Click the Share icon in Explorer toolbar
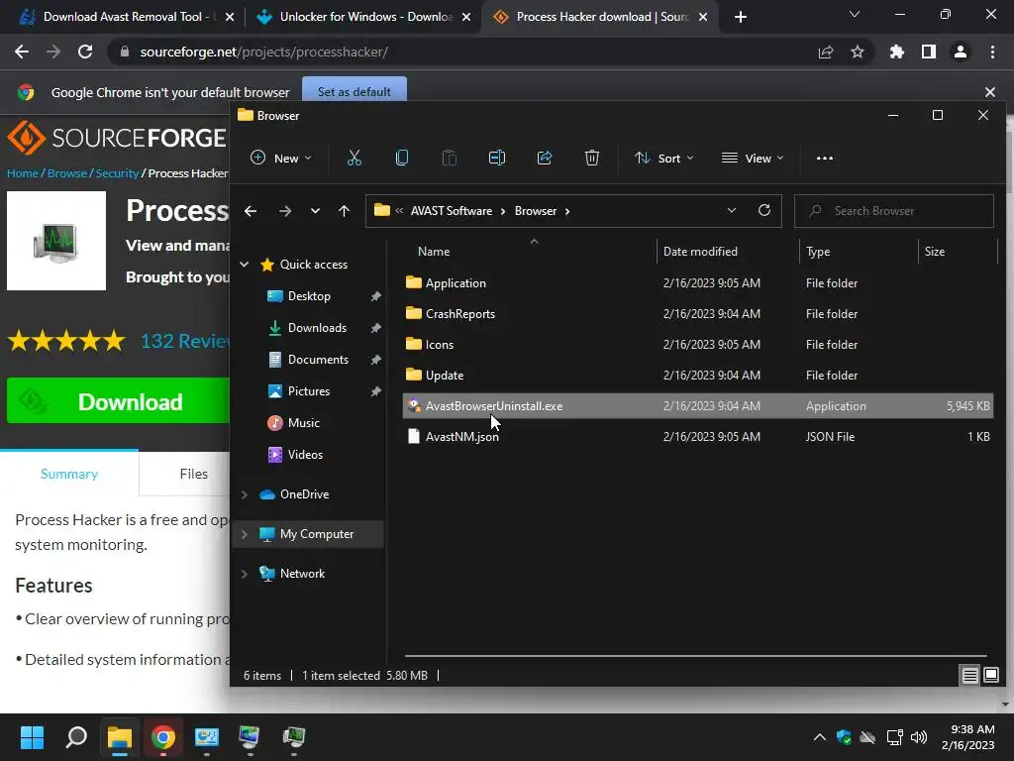Image resolution: width=1014 pixels, height=761 pixels. 545,158
